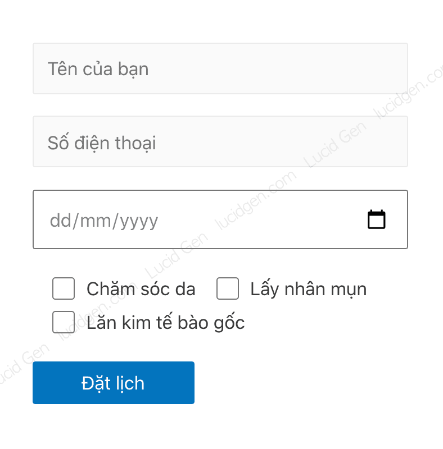This screenshot has width=443, height=449.
Task: Click the "Tên của bạn" placeholder text
Action: point(98,69)
